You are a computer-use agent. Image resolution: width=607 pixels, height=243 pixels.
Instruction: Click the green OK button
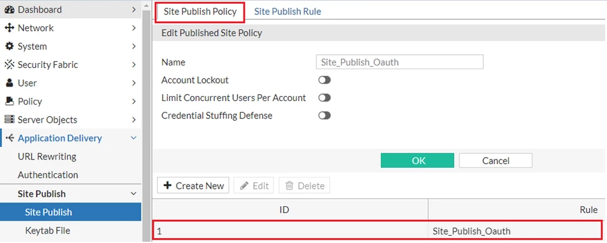[417, 161]
